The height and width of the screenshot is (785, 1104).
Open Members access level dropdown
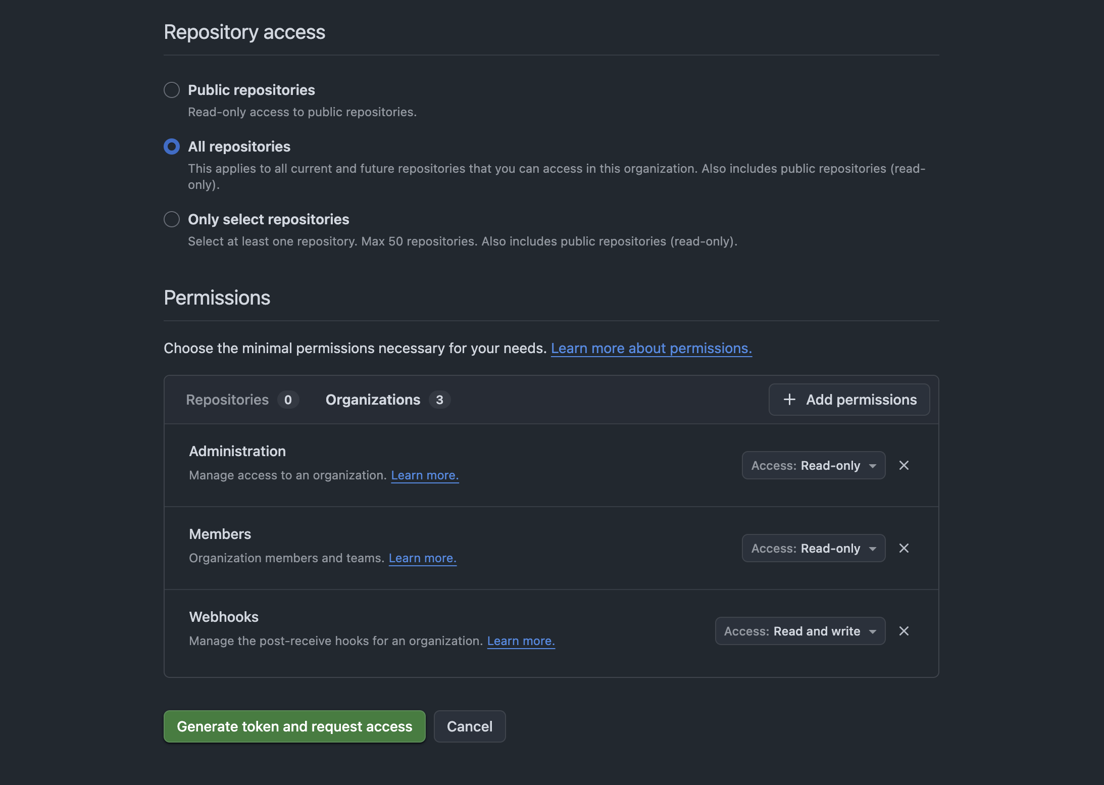coord(813,548)
